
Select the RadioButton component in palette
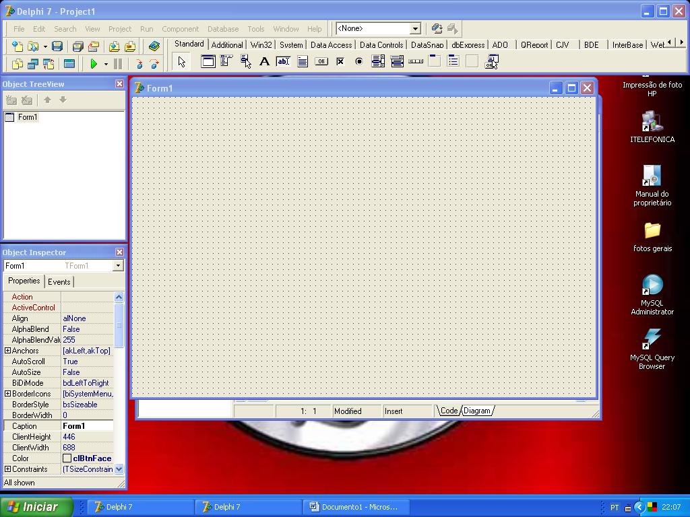coord(359,62)
